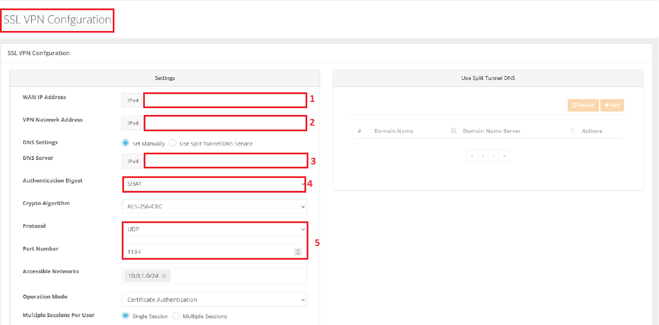Screen dimensions: 659x325
Task: Select the Set Manually DNS option
Action: (126, 143)
